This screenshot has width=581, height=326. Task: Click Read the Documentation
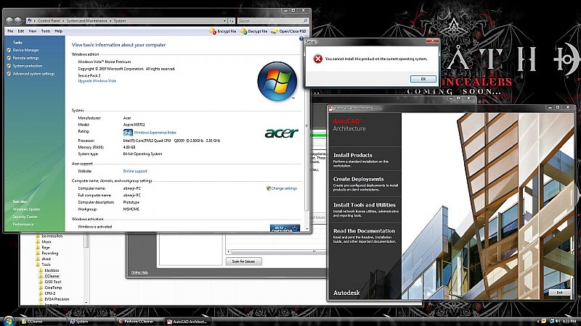click(x=364, y=230)
